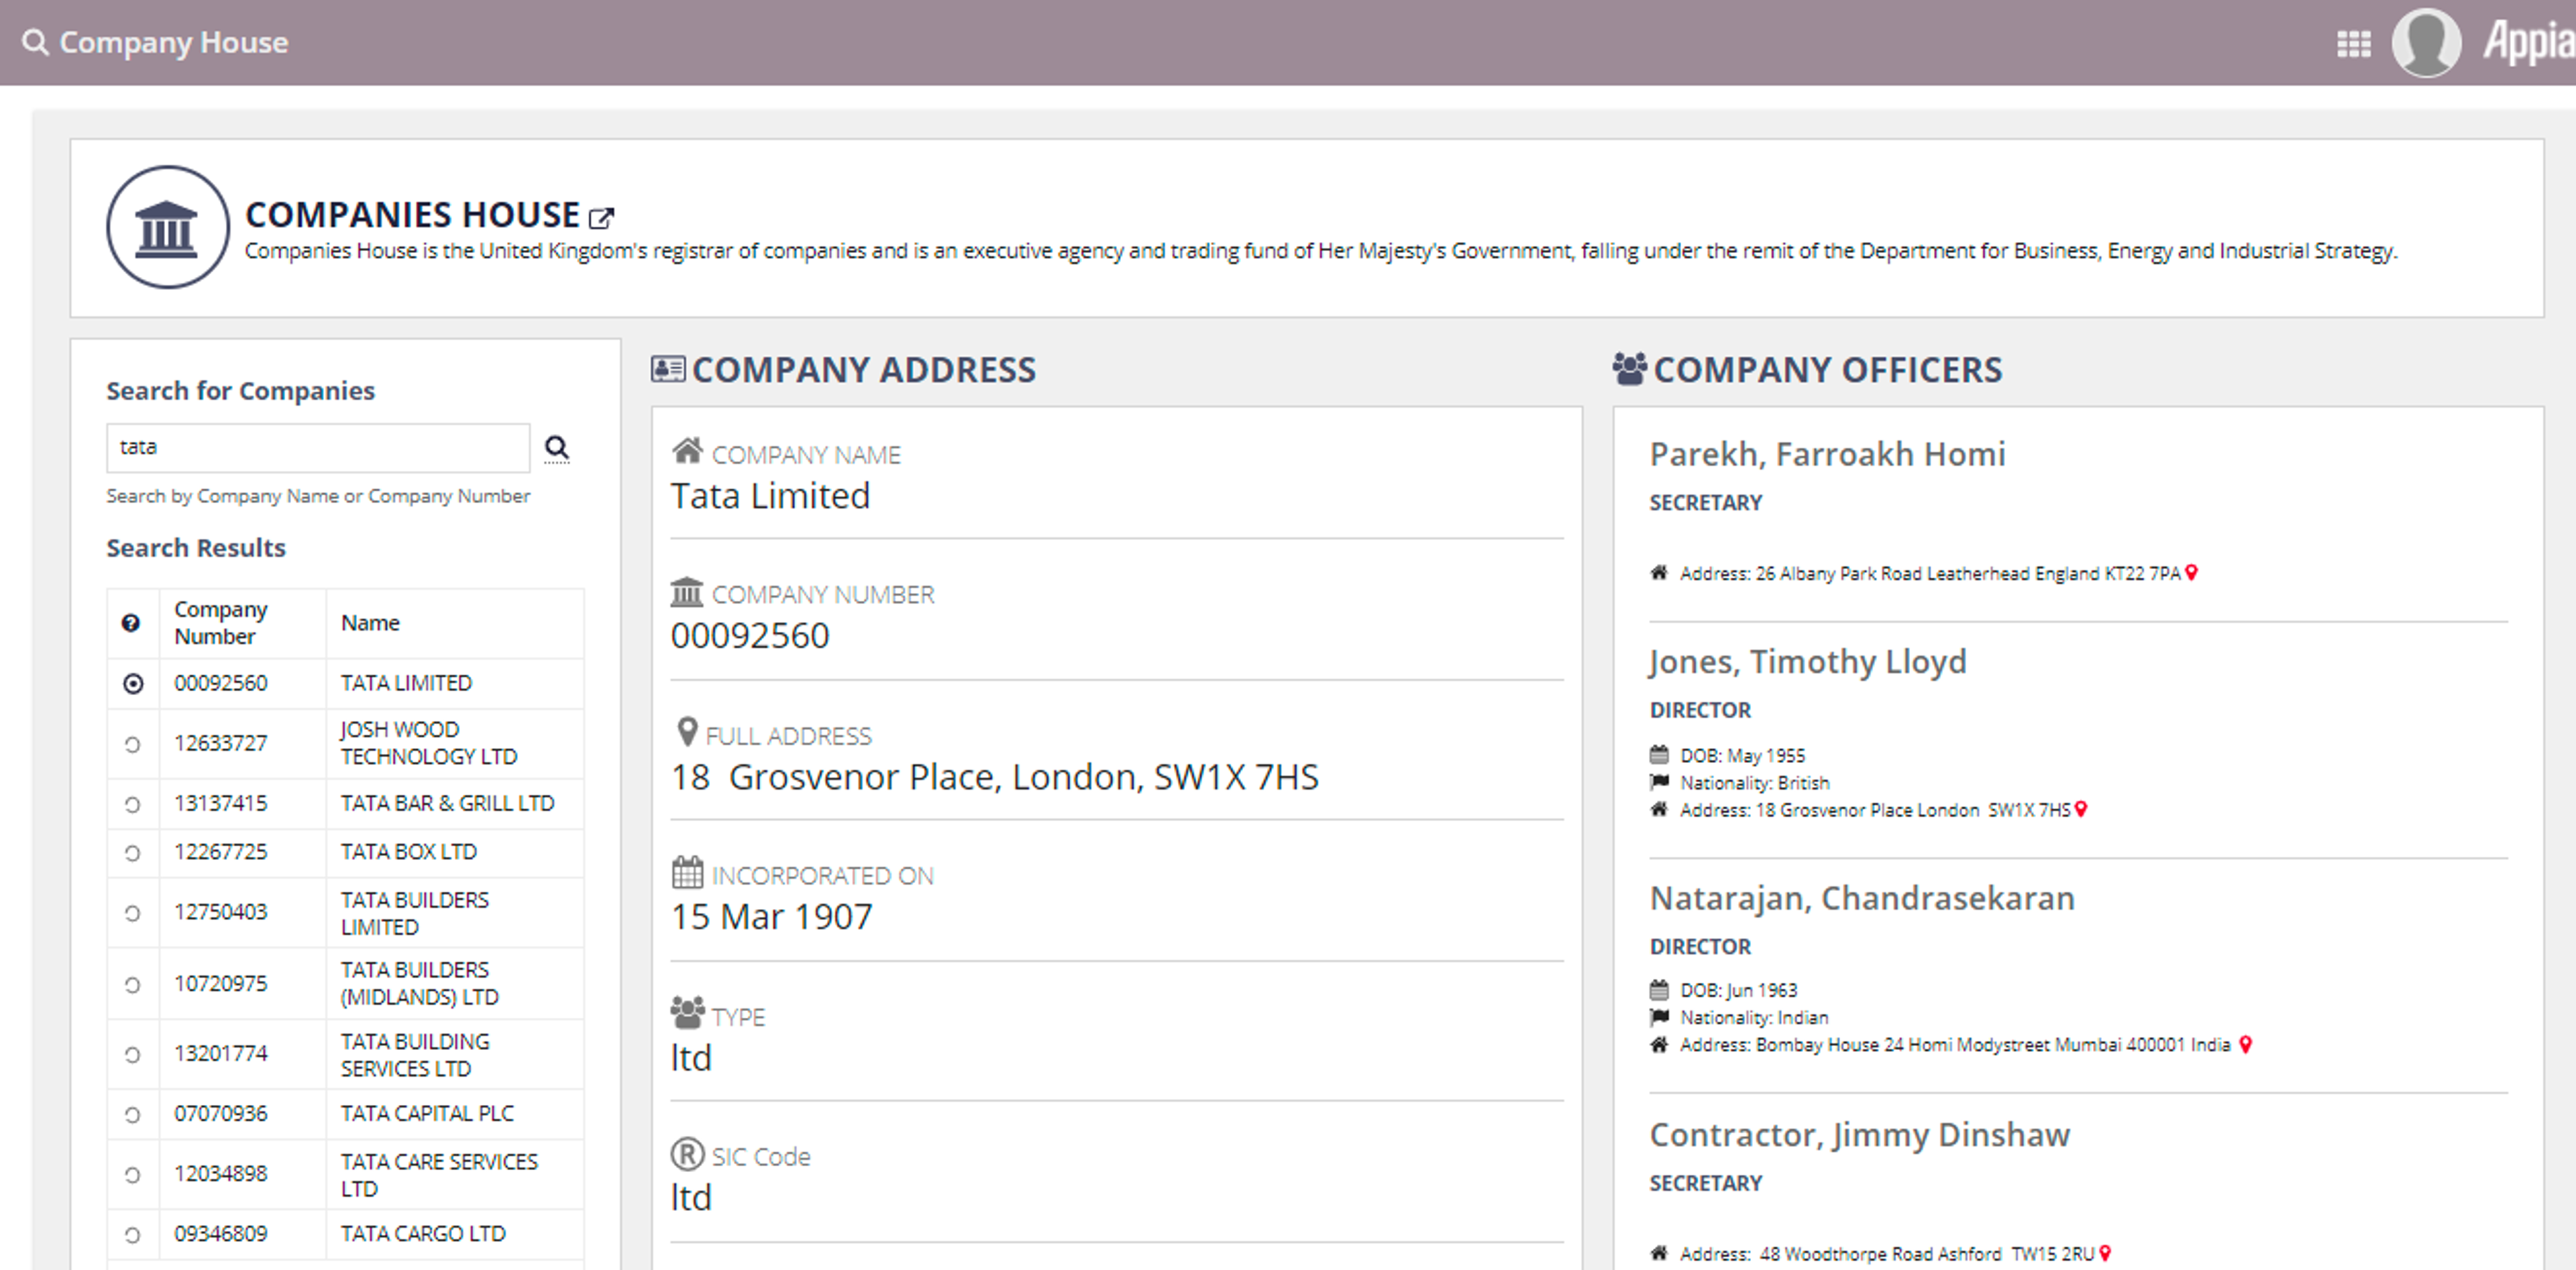
Task: Click the Appian logo
Action: click(x=2529, y=42)
